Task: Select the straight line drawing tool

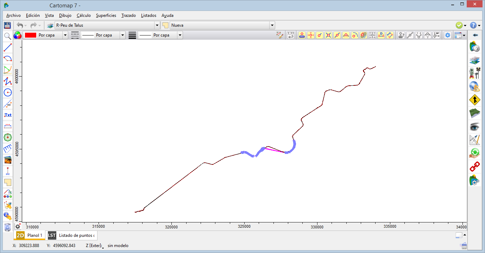Action: 8,47
